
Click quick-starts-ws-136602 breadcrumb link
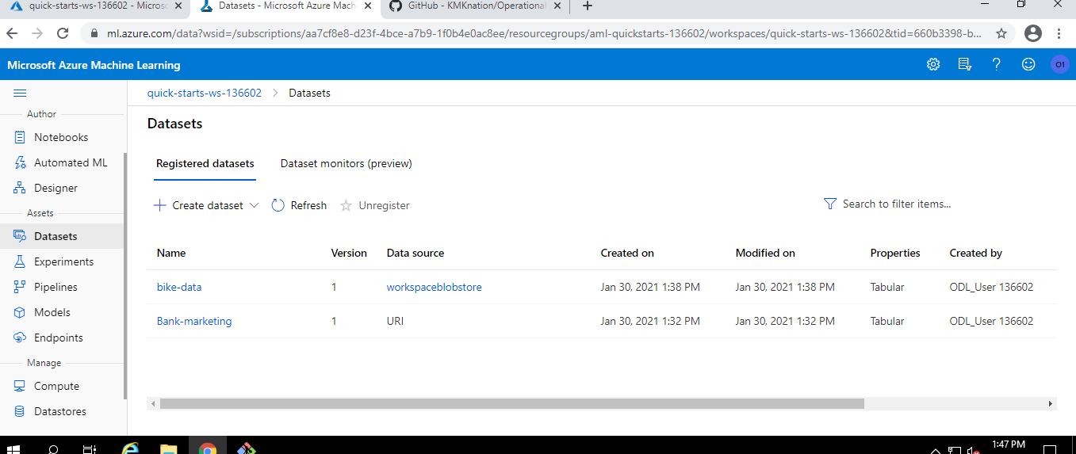click(x=205, y=93)
